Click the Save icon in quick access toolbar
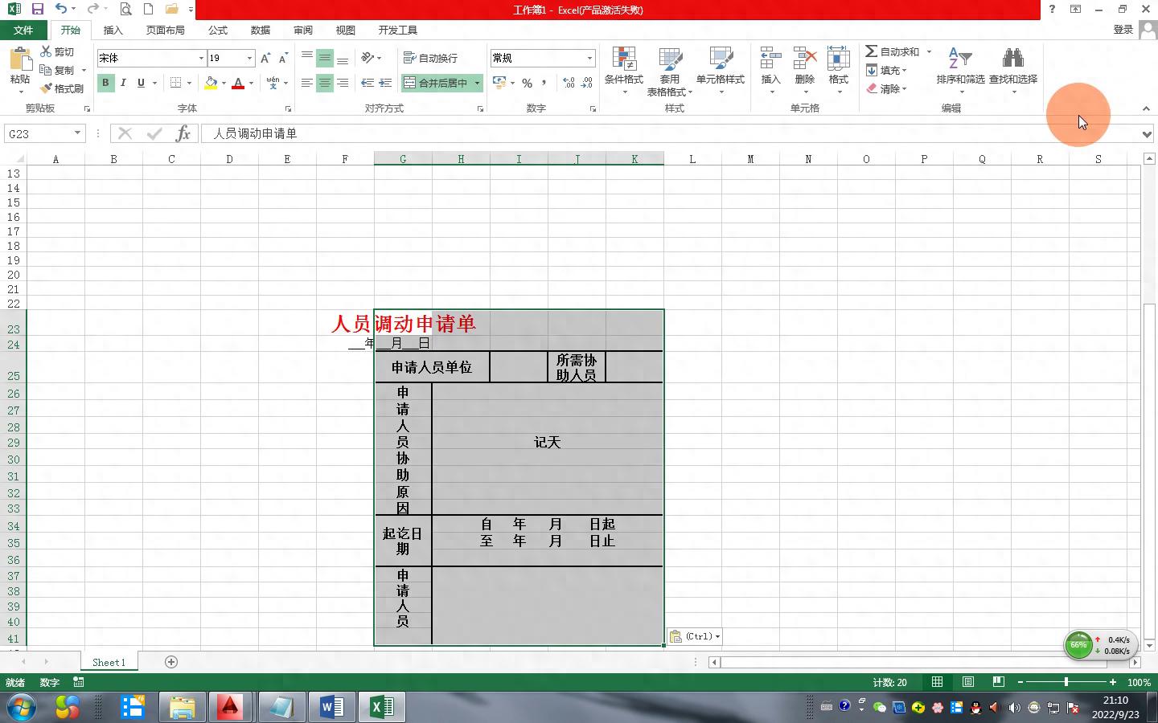The width and height of the screenshot is (1158, 723). click(37, 9)
